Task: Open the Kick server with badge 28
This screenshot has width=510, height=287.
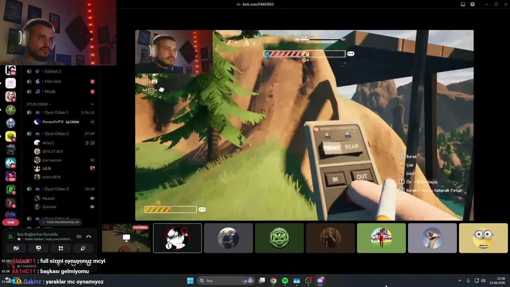Action: (10, 70)
